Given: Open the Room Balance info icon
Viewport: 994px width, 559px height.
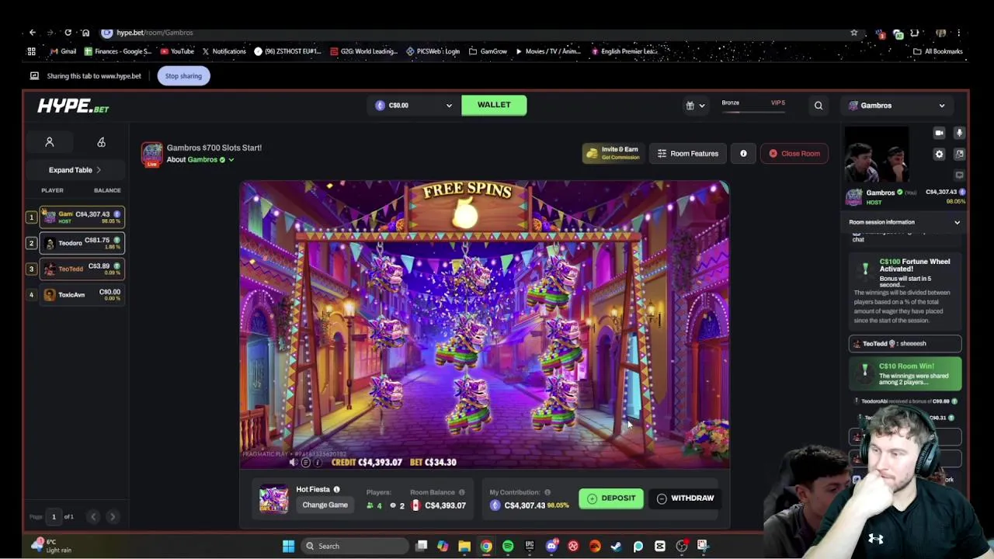Looking at the screenshot, I should [x=461, y=492].
